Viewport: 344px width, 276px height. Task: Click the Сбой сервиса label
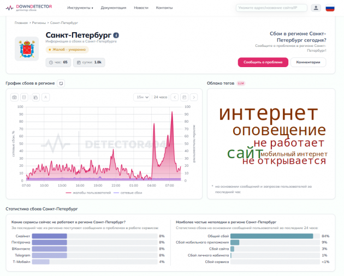click(217, 262)
